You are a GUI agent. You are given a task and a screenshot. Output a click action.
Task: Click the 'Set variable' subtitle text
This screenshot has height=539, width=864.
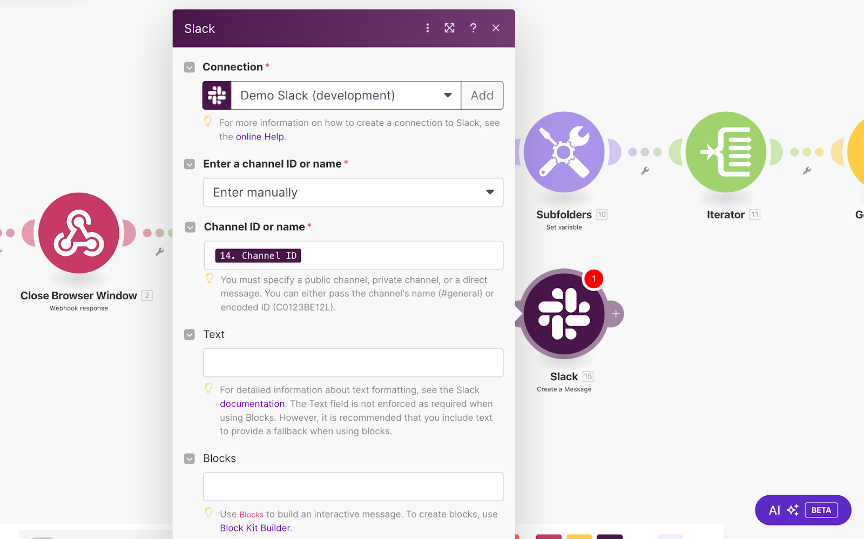[x=564, y=227]
